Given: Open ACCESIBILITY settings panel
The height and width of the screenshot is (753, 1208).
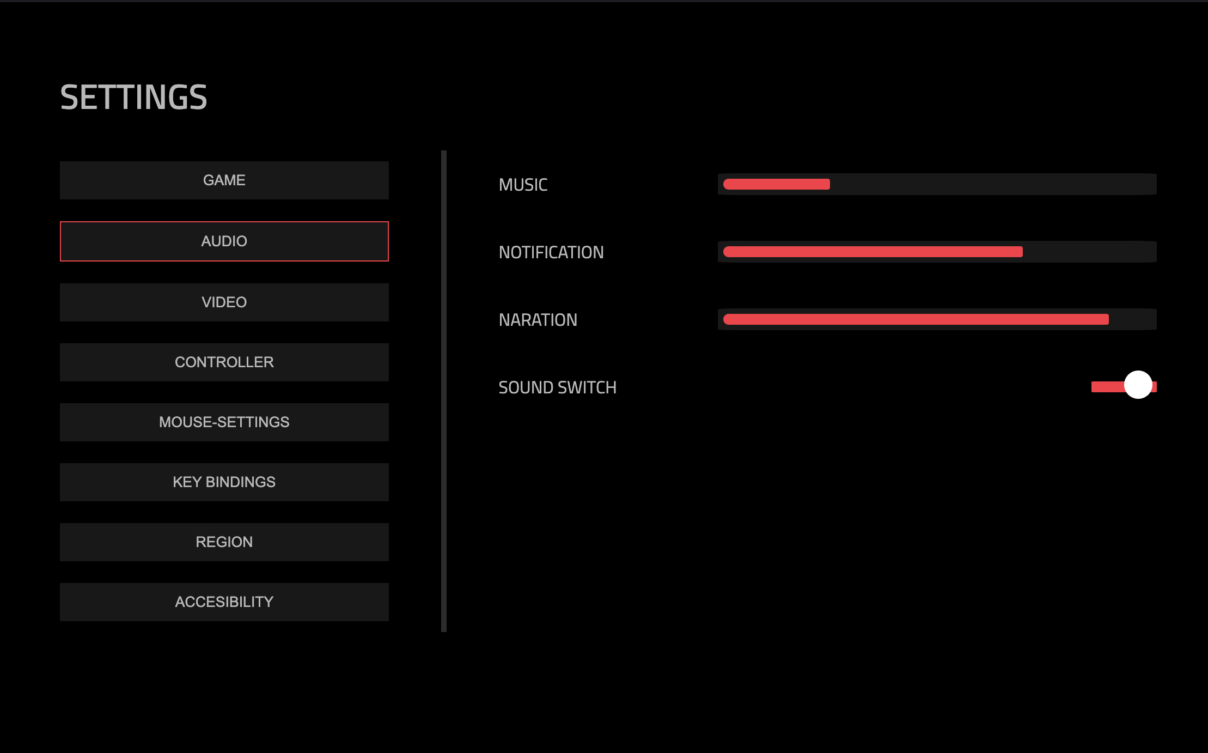Looking at the screenshot, I should click(x=224, y=601).
